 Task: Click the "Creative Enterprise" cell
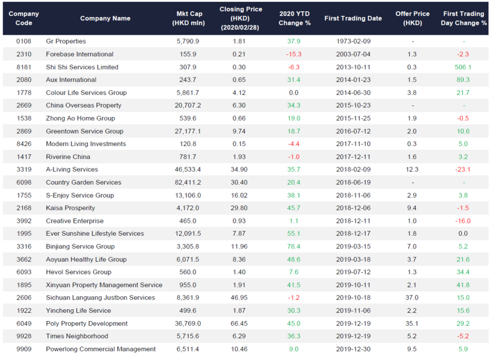click(75, 221)
